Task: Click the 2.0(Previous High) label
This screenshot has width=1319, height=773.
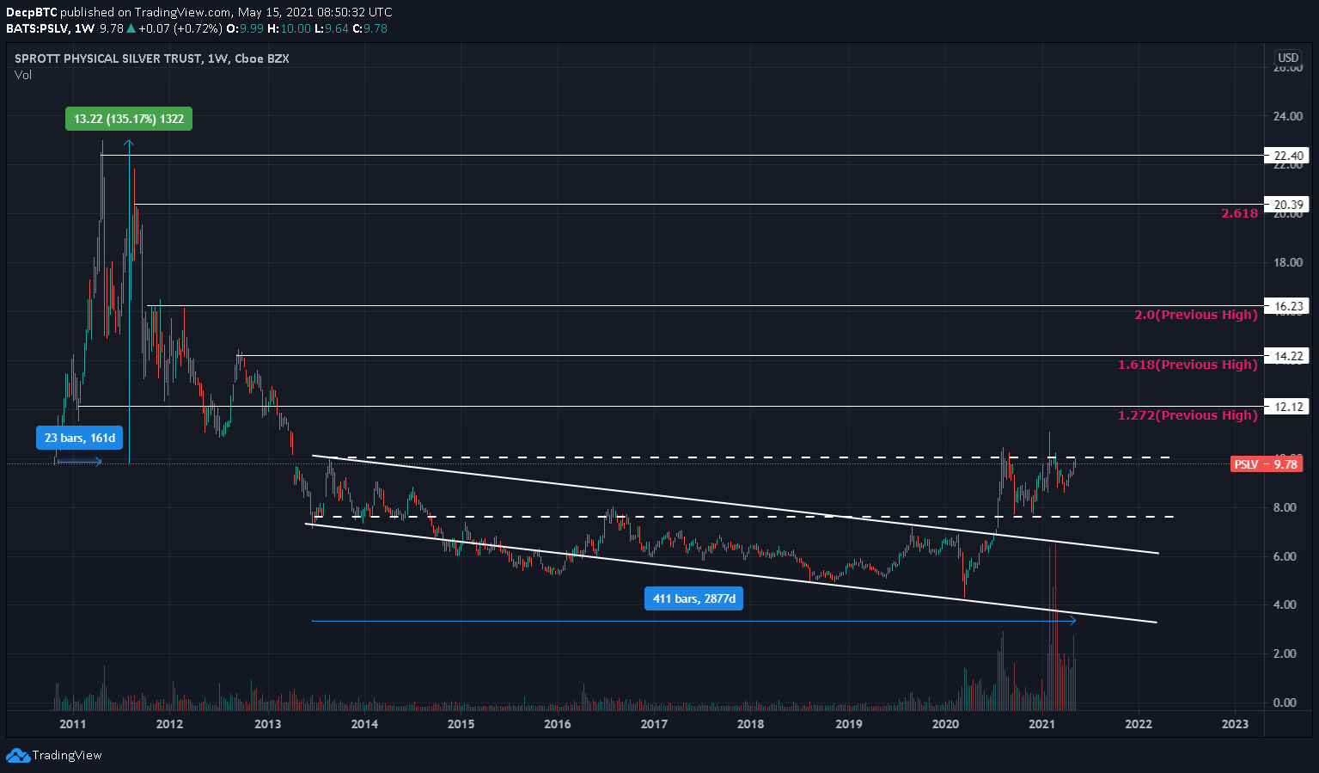Action: (x=1196, y=315)
